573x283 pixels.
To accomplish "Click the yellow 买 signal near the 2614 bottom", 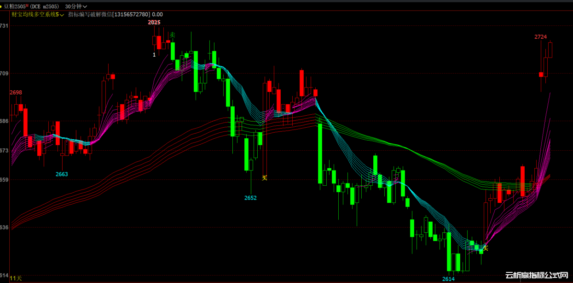I will 485,248.
